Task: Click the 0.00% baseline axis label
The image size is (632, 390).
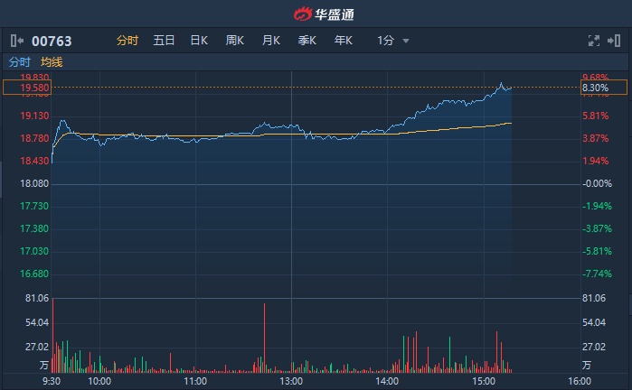Action: (598, 183)
